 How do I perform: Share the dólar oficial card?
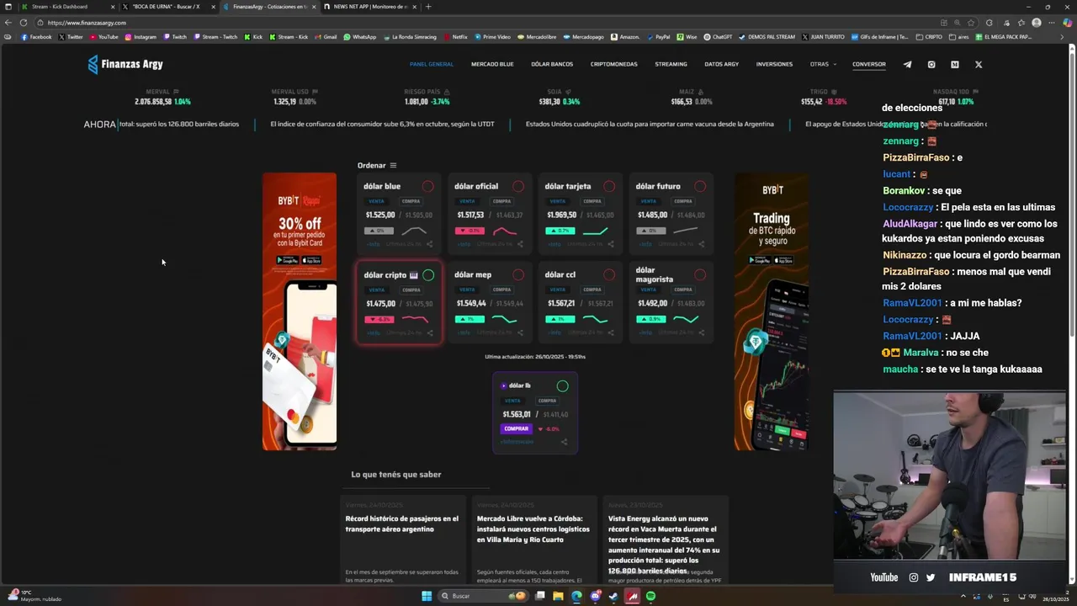point(520,244)
